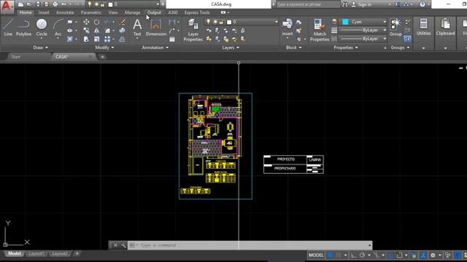This screenshot has width=467, height=262.
Task: Open the Utilities panel
Action: click(x=423, y=28)
